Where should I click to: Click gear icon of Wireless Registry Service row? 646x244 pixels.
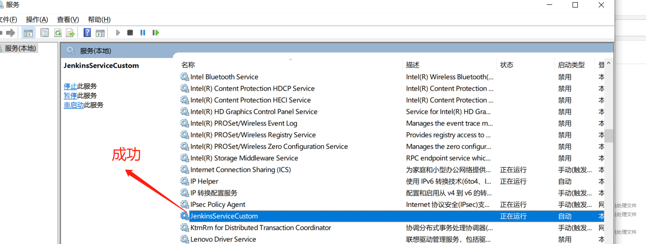(185, 135)
